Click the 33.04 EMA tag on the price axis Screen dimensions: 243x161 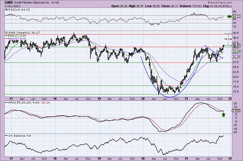click(x=236, y=51)
